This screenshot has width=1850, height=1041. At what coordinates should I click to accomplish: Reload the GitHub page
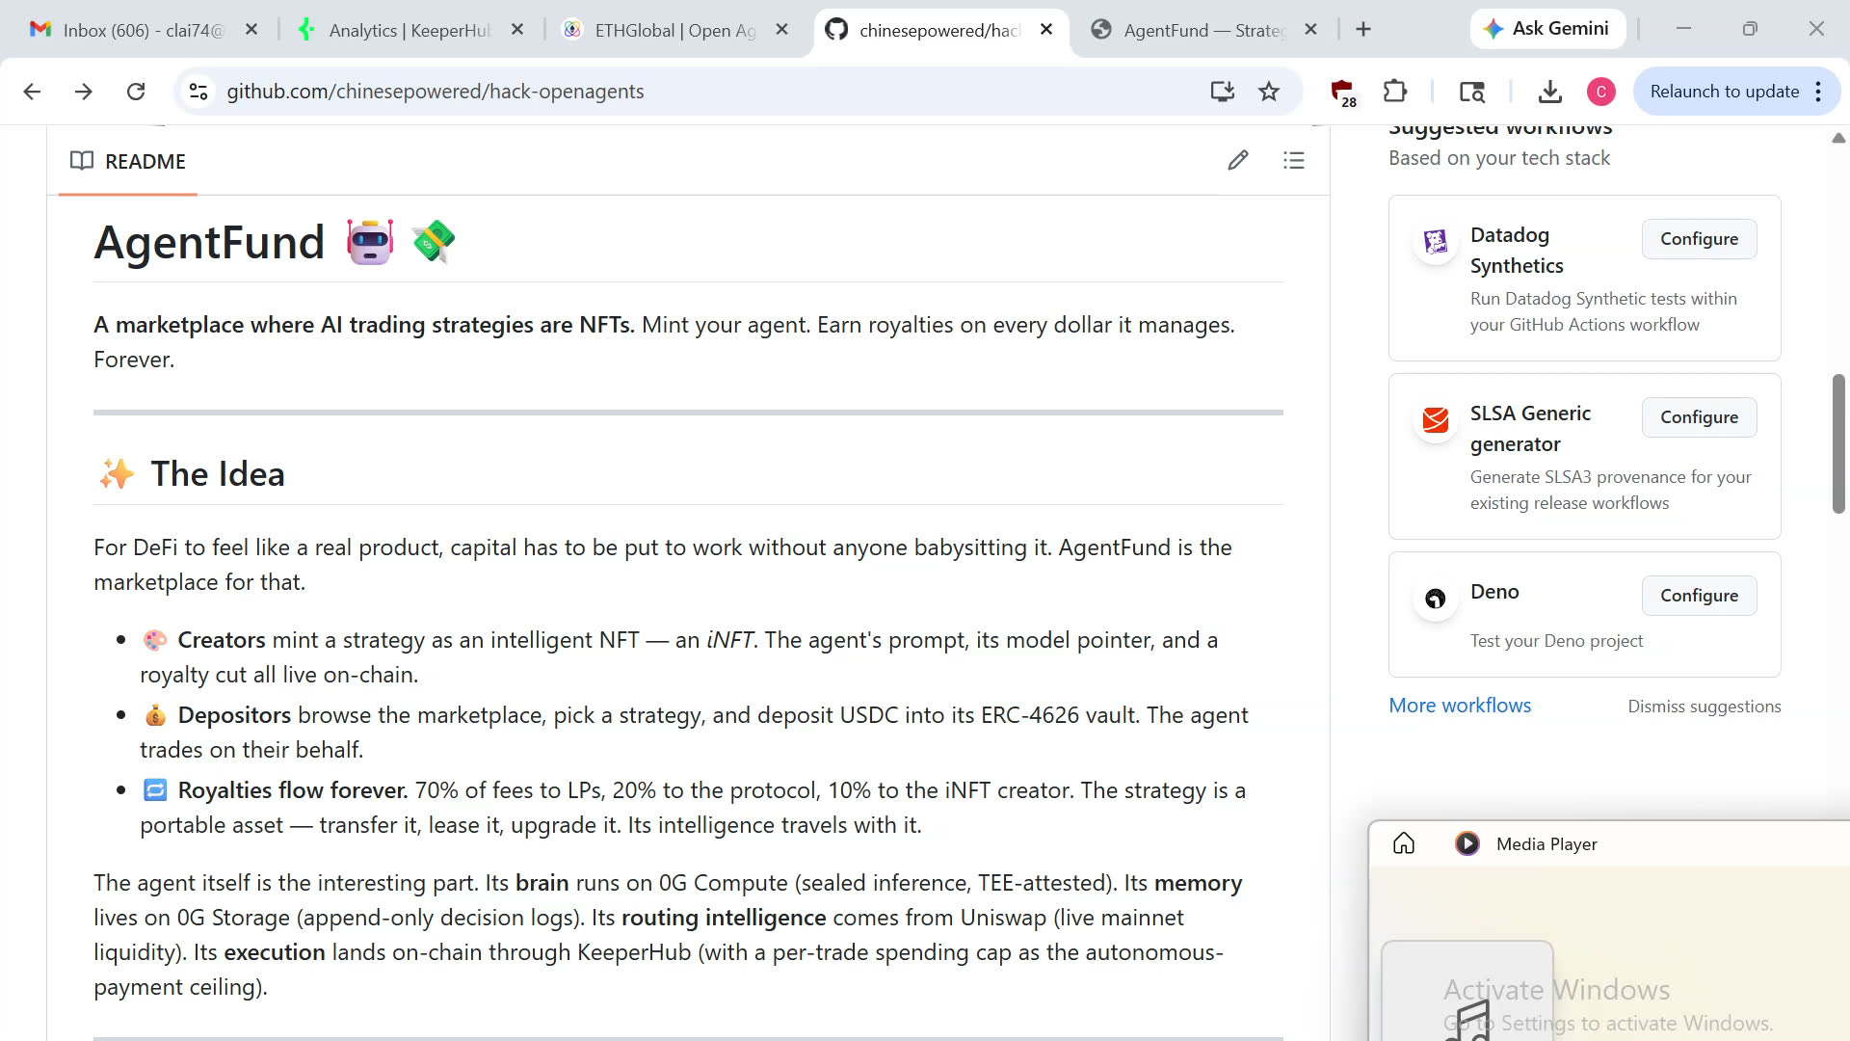136,92
